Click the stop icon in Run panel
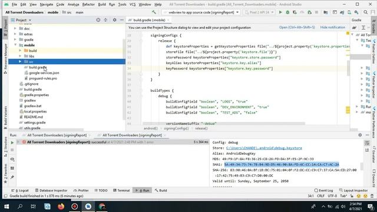Screen dimensions: 377x212 pyautogui.click(x=12, y=150)
